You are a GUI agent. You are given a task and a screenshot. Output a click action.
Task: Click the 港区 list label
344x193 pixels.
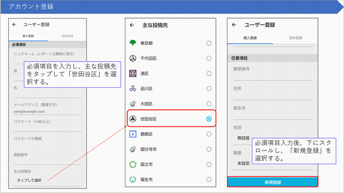(x=144, y=73)
